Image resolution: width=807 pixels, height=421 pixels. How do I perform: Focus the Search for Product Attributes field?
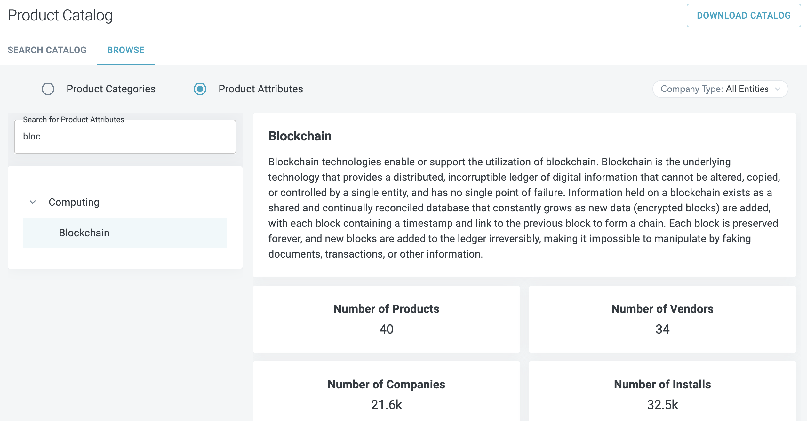[125, 137]
